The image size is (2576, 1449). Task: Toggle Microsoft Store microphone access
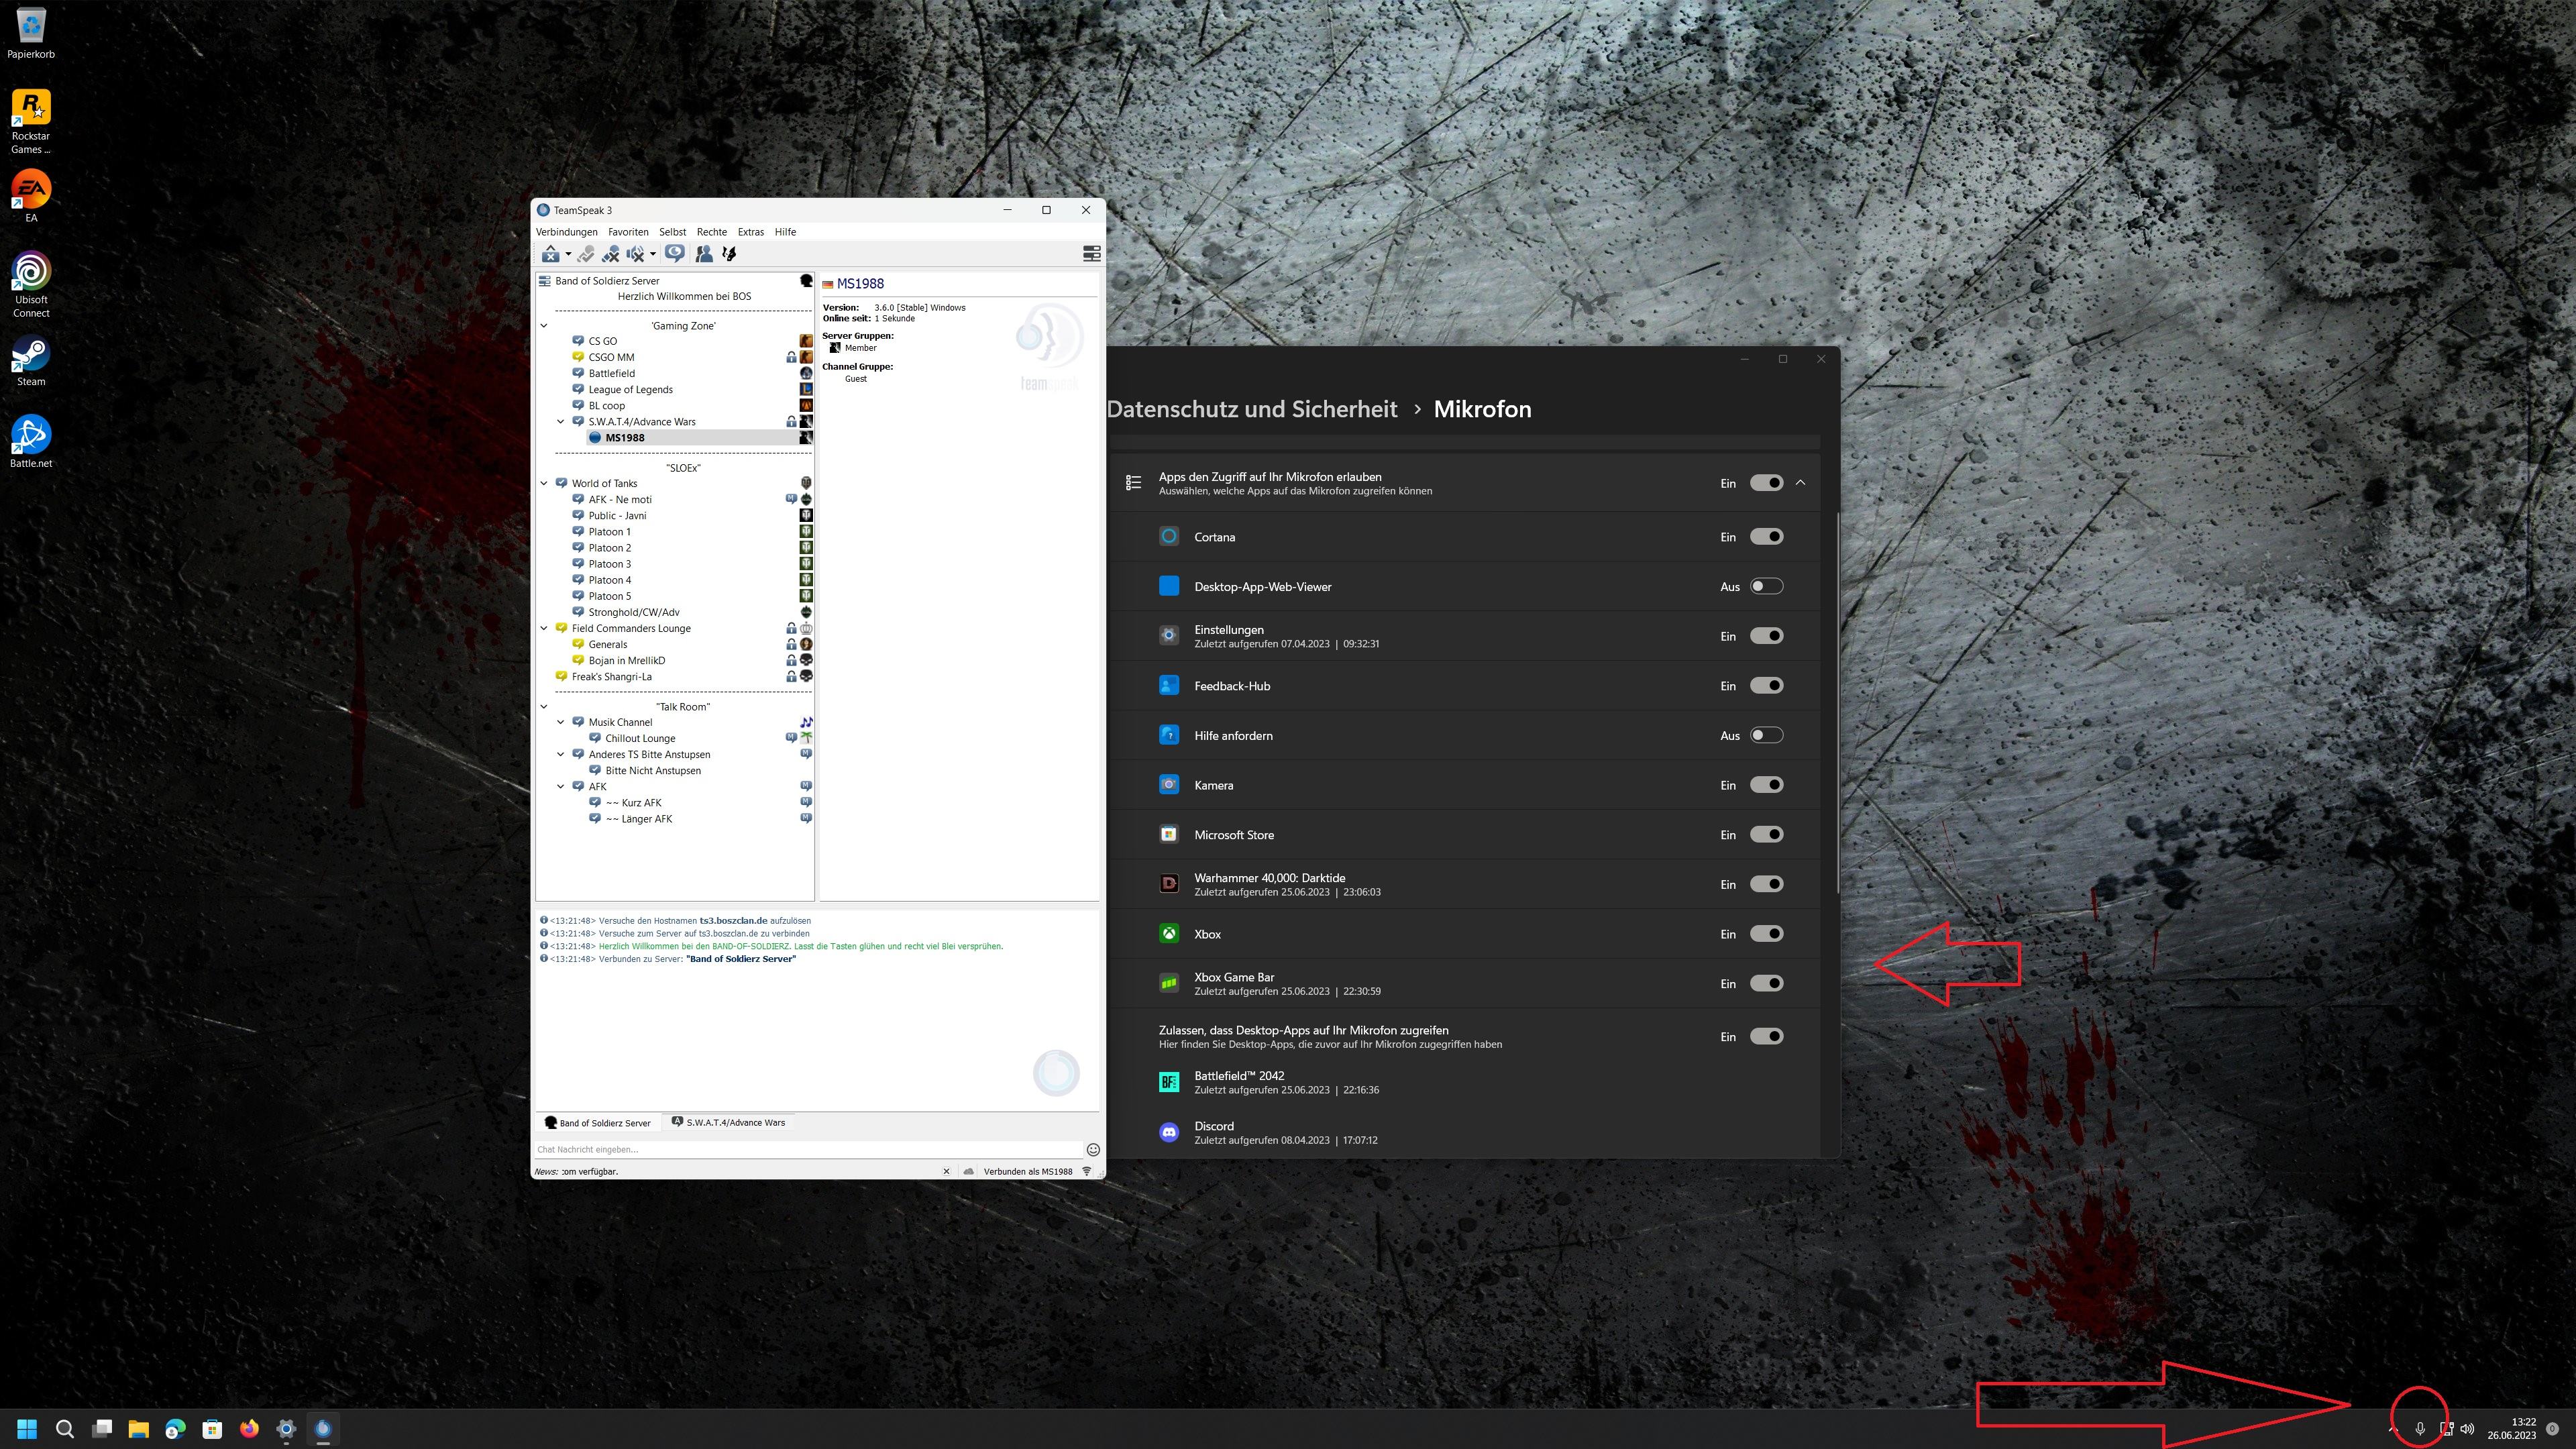tap(1767, 835)
